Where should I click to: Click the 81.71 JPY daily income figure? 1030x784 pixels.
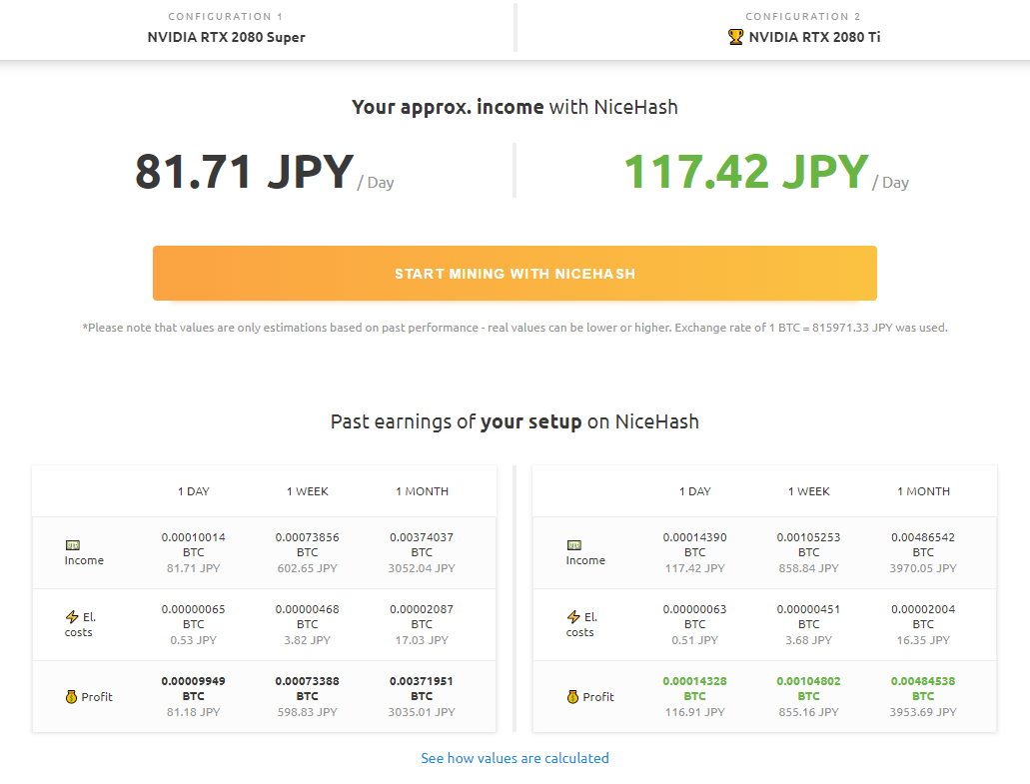coord(245,172)
